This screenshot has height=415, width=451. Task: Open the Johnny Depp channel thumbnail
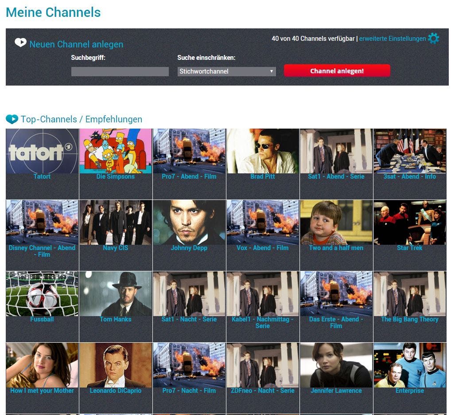point(189,223)
